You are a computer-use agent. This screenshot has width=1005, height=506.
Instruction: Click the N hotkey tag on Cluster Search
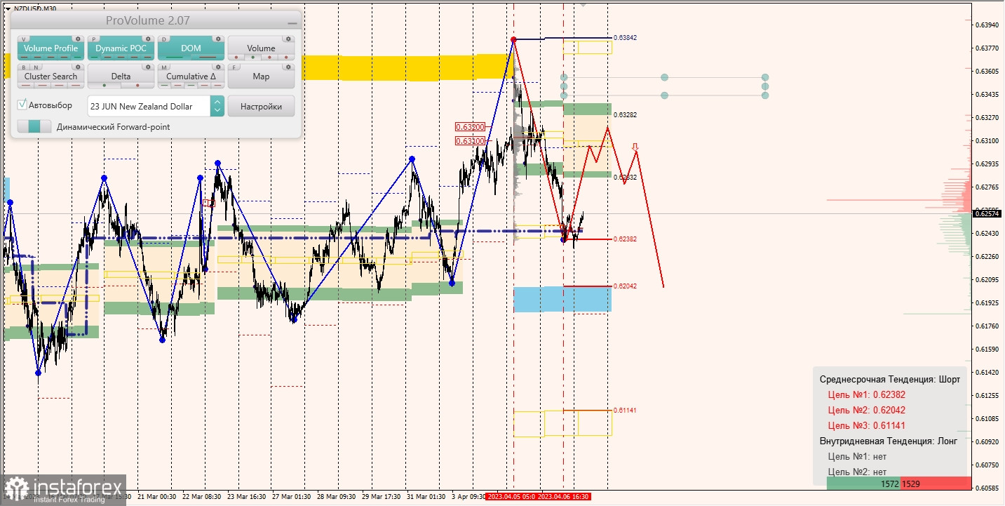pos(36,67)
